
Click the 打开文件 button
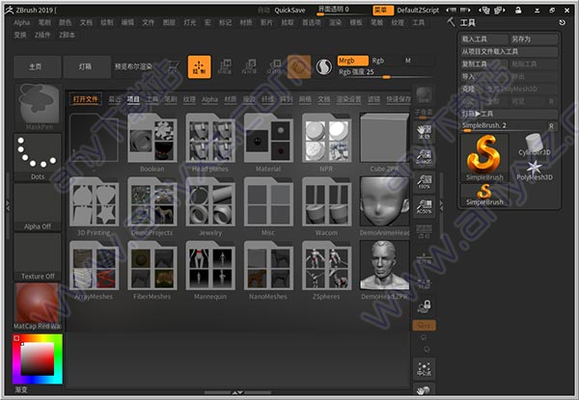click(x=86, y=99)
